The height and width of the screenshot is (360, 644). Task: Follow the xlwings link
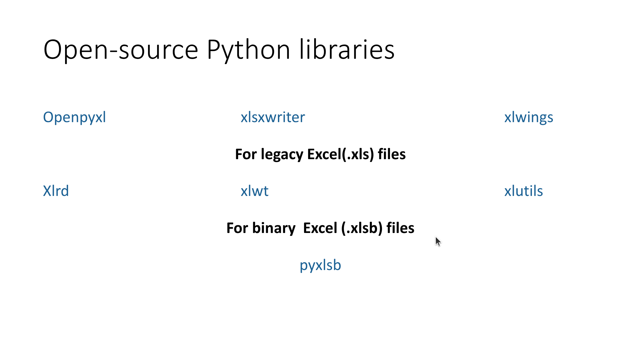click(x=528, y=117)
